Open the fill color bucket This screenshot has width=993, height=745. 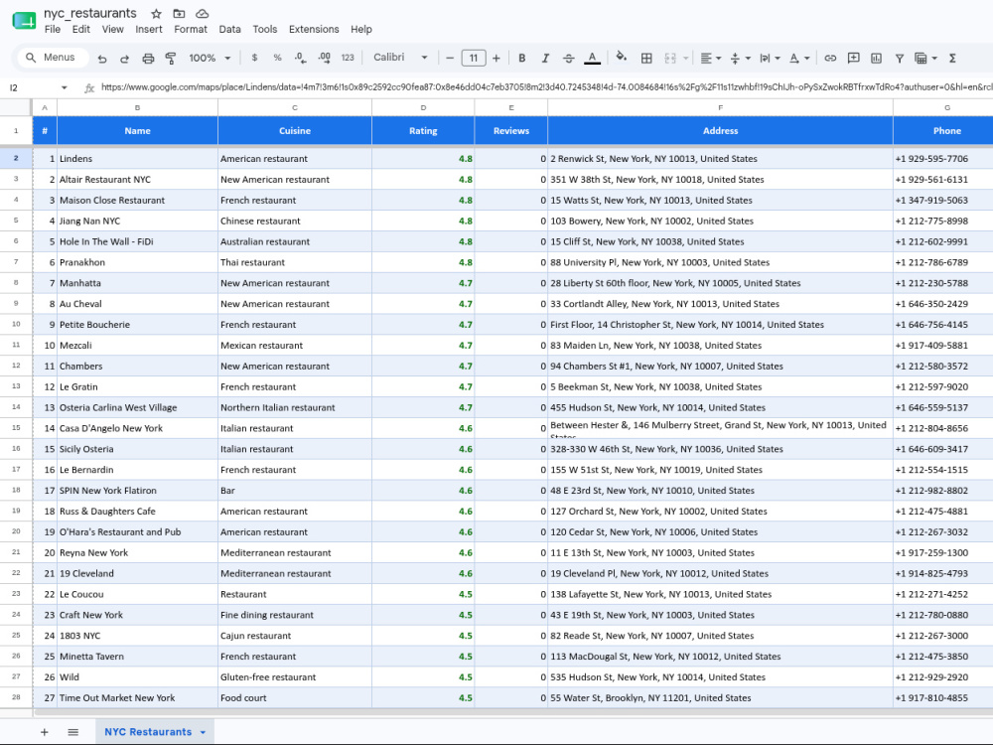point(622,57)
